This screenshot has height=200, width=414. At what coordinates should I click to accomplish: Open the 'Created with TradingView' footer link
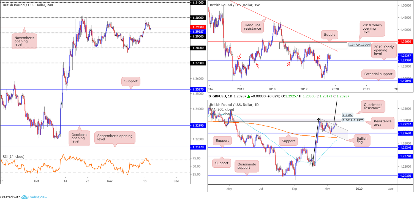pyautogui.click(x=24, y=197)
